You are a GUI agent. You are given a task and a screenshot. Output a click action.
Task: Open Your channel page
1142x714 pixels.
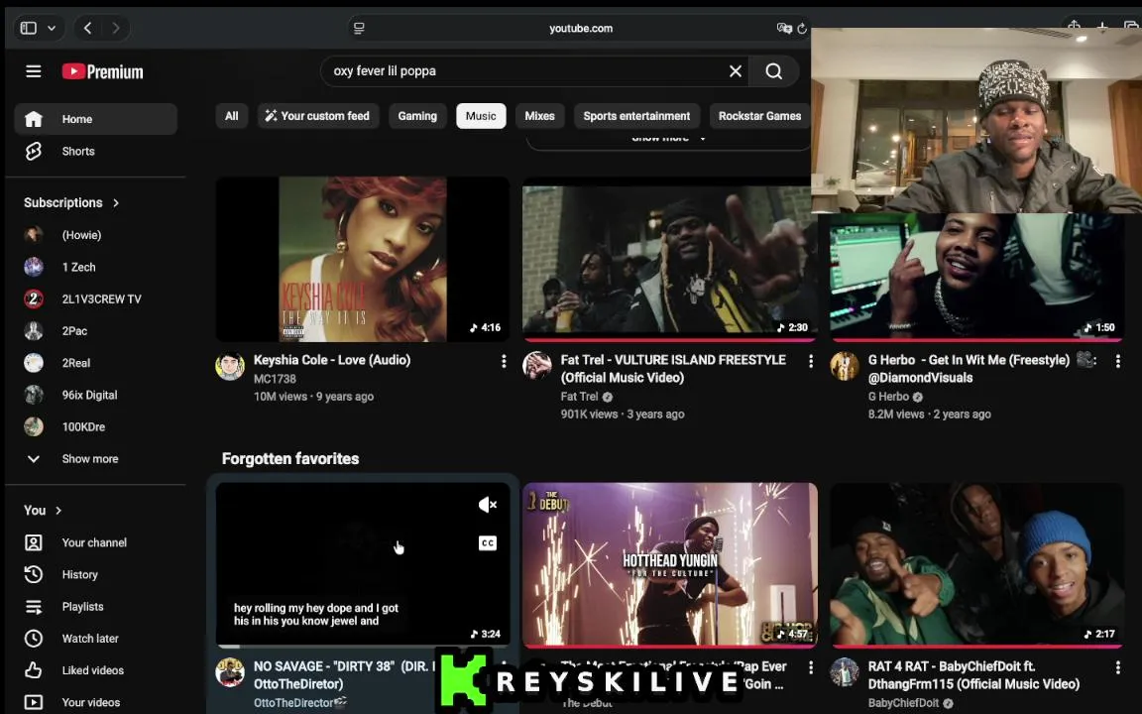[x=95, y=542]
